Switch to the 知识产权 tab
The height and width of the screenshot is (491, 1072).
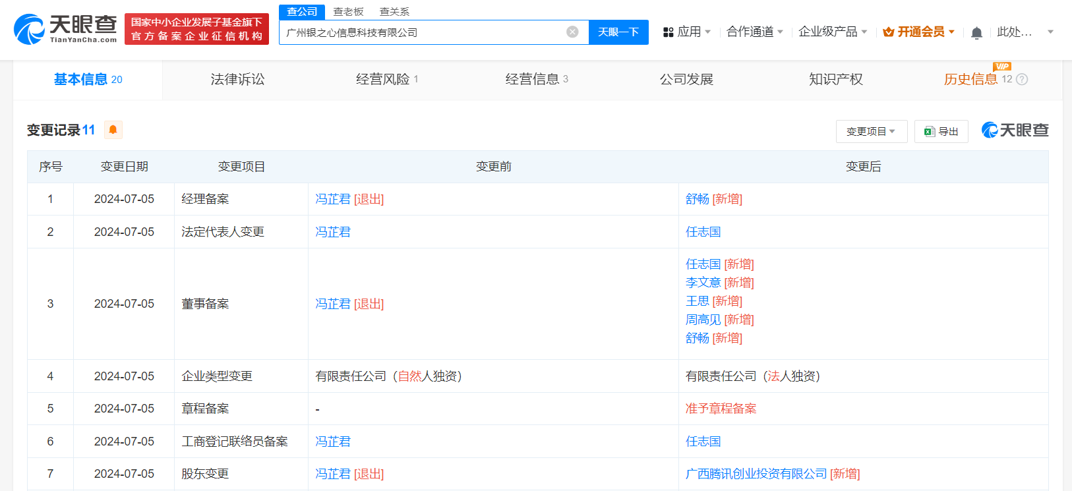[835, 80]
